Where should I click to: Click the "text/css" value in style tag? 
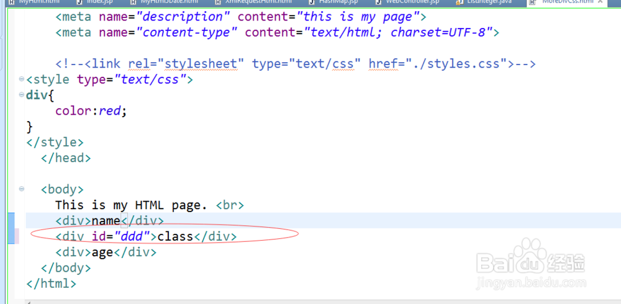coord(150,79)
